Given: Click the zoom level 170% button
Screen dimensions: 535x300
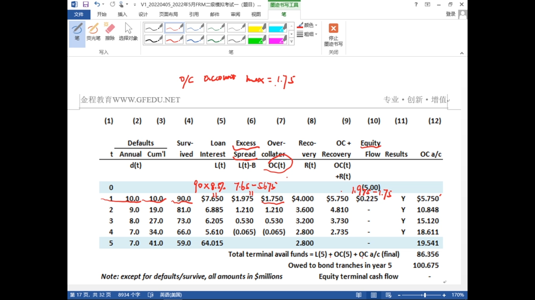Looking at the screenshot, I should coord(458,295).
